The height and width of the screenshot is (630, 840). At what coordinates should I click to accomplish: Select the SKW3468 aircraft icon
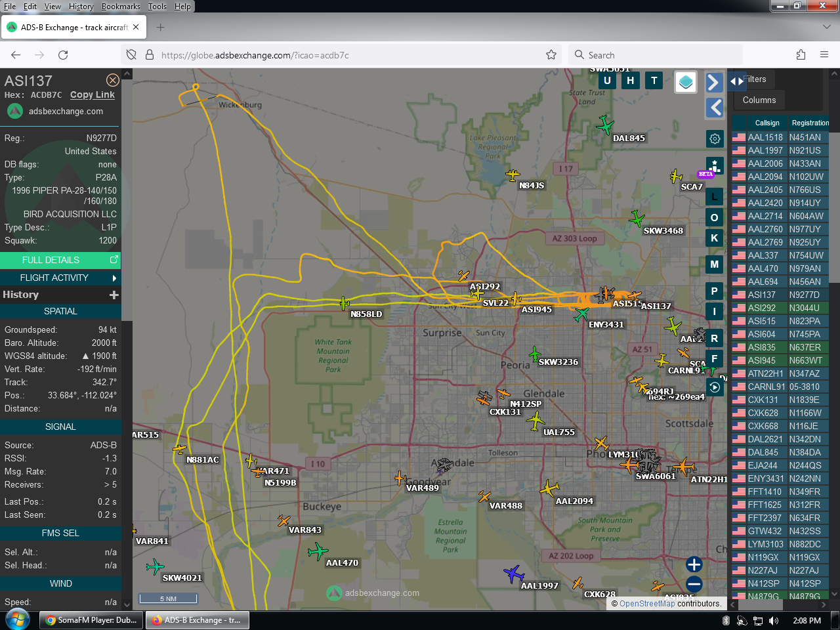(x=637, y=218)
